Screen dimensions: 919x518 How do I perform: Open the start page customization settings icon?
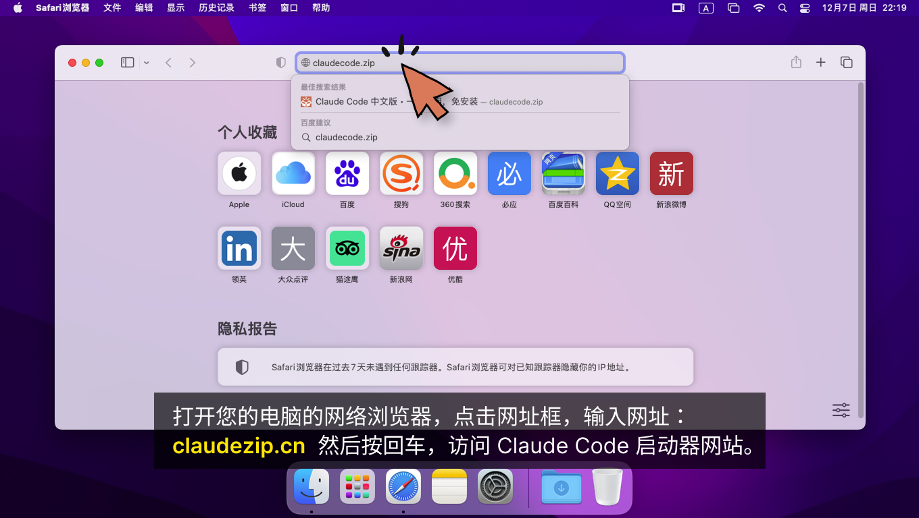841,410
